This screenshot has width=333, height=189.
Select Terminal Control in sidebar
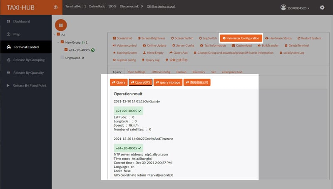click(26, 47)
